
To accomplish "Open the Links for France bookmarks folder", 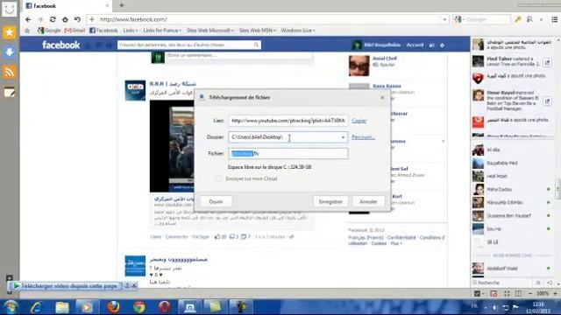I will [x=162, y=31].
